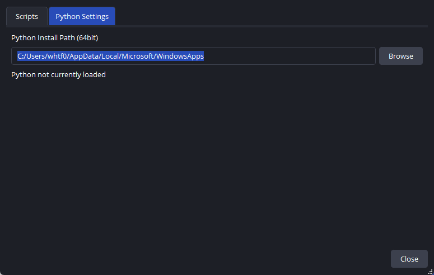
Task: Close the dialog with the Close button
Action: (409, 259)
